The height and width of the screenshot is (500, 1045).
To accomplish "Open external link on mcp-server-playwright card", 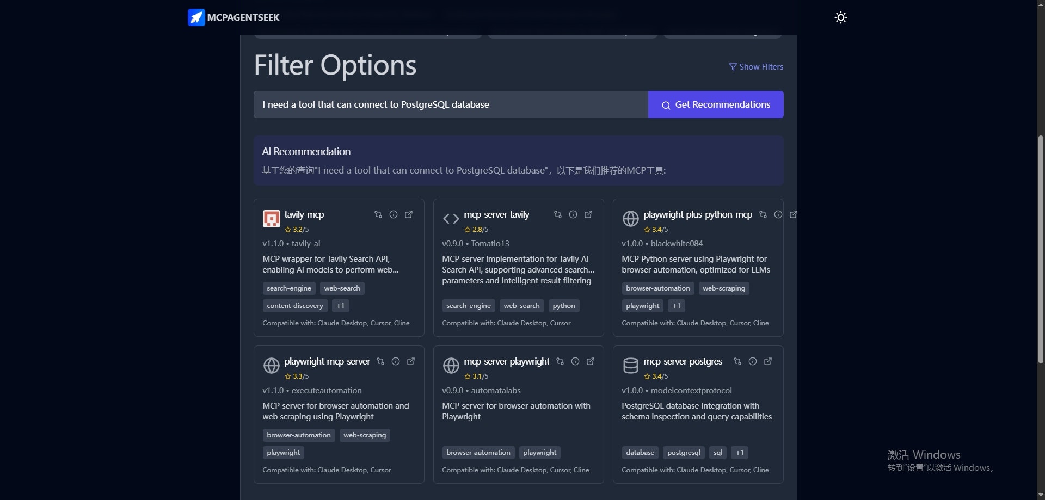I will (591, 361).
